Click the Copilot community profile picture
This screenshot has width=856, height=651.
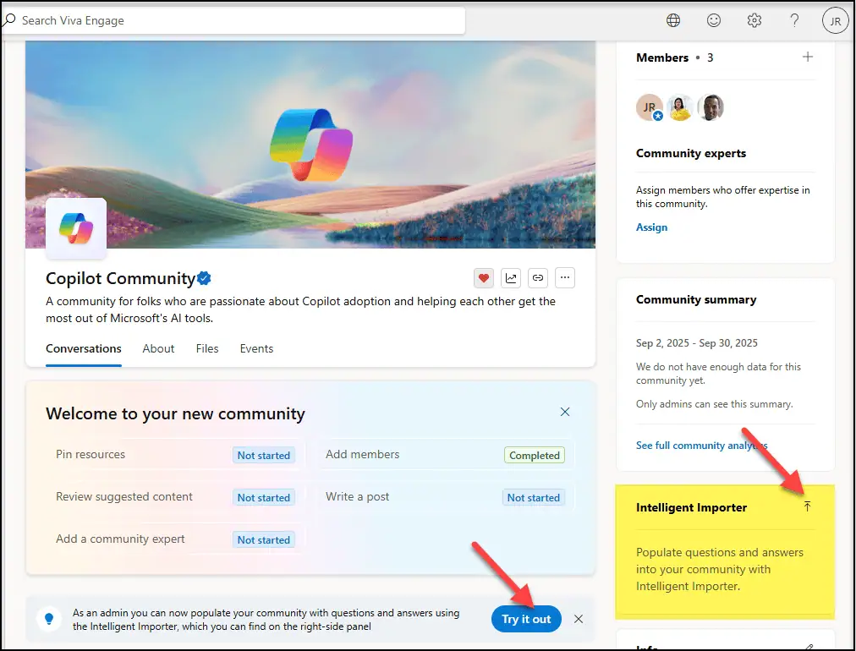[x=75, y=227]
